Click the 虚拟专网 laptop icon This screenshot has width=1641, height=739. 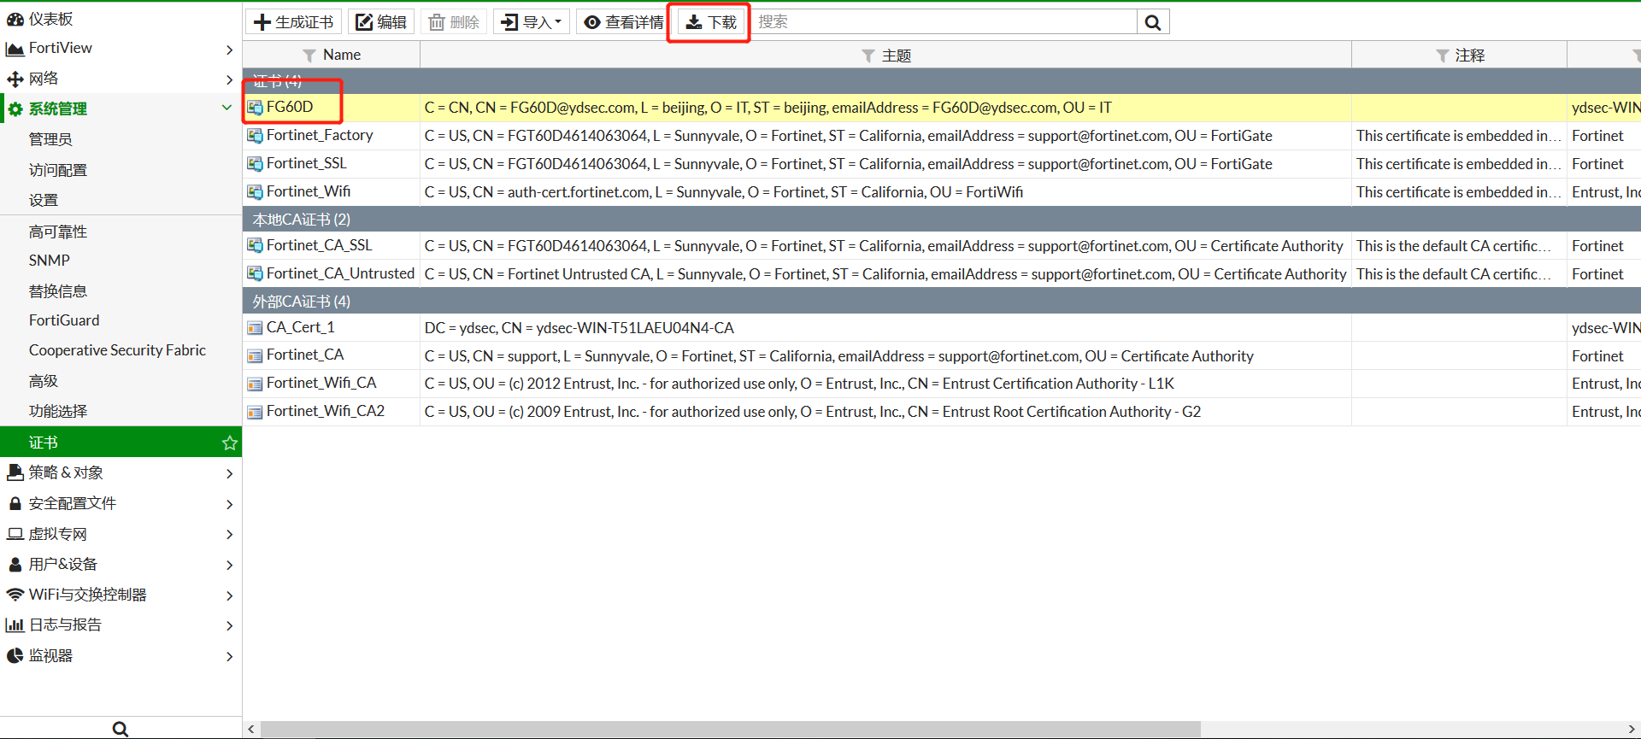15,534
